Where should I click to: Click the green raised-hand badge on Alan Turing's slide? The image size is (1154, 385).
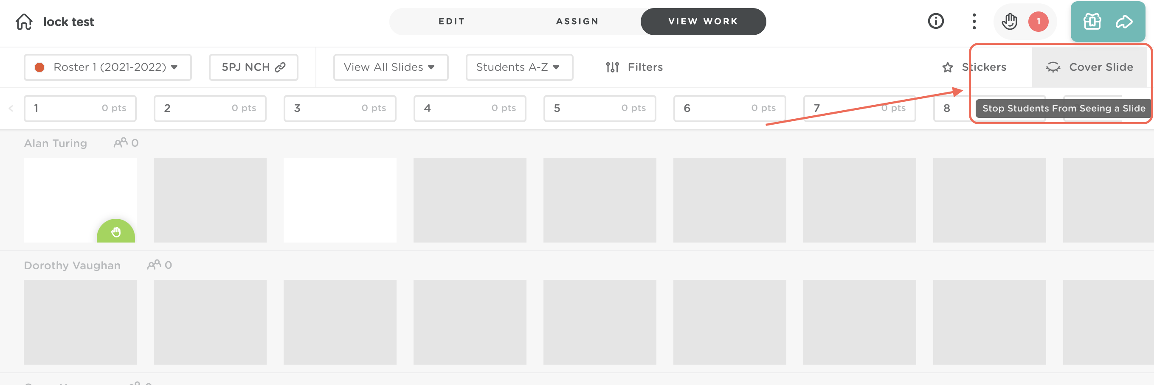click(x=116, y=232)
